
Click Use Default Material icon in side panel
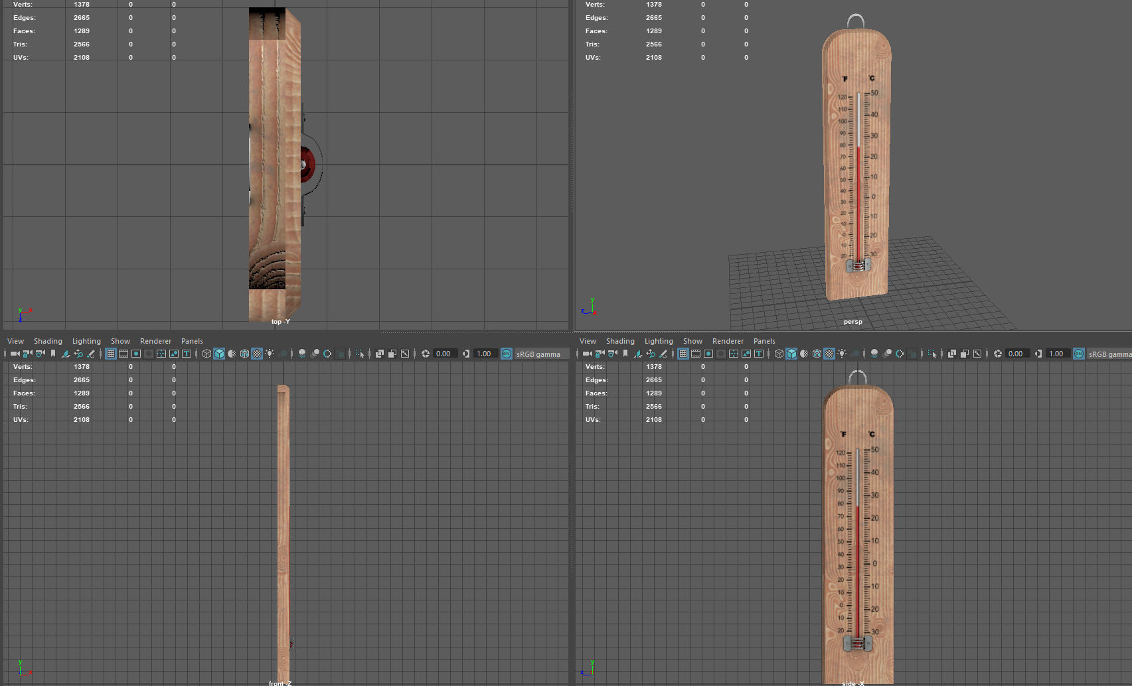804,354
